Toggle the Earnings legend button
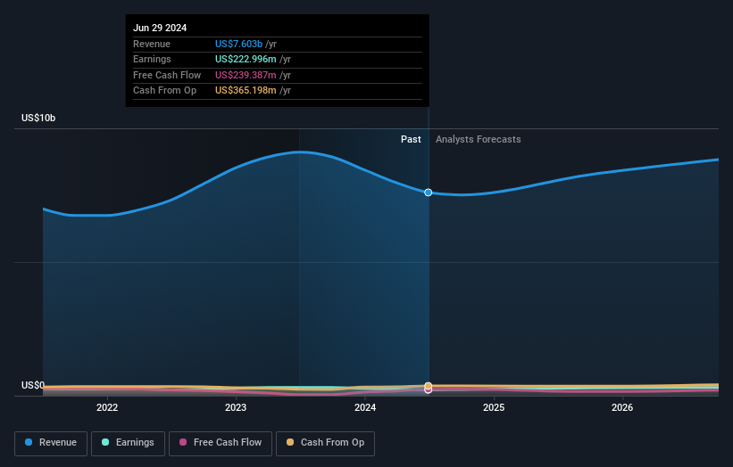Screen dimensions: 733x467 (x=128, y=443)
